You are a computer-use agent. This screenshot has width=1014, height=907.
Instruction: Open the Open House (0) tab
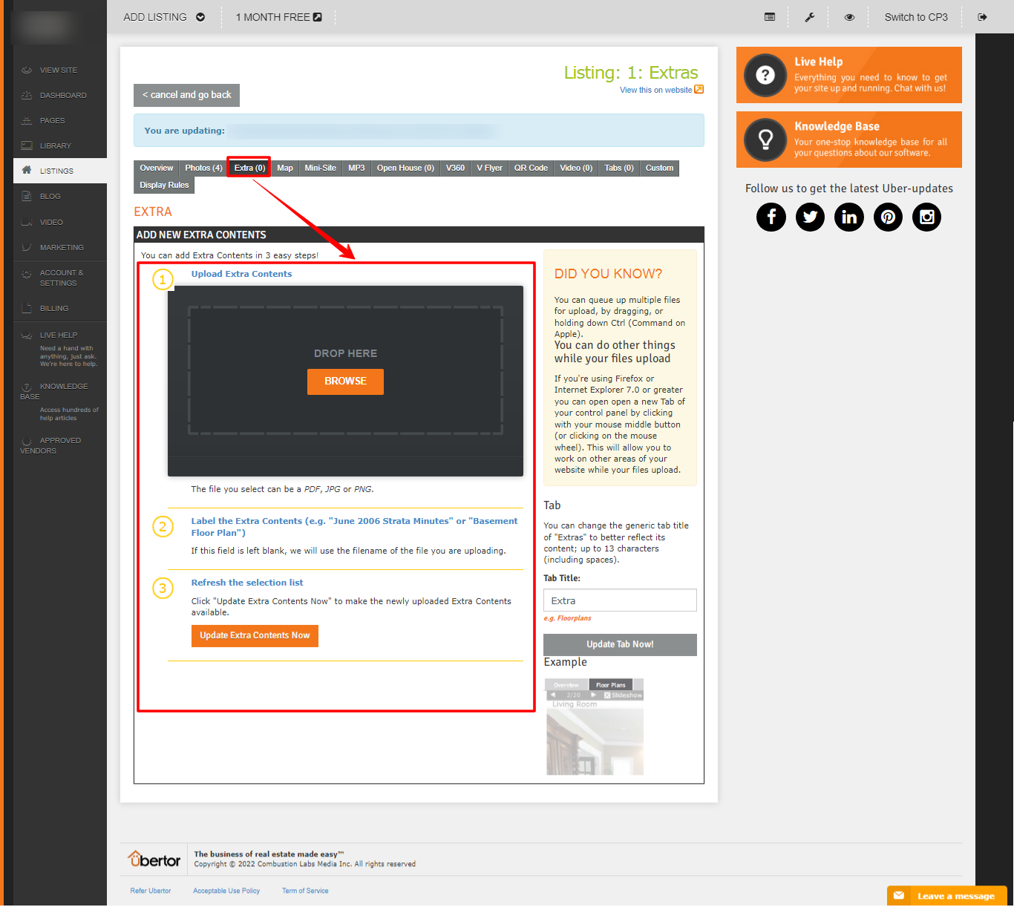click(405, 168)
